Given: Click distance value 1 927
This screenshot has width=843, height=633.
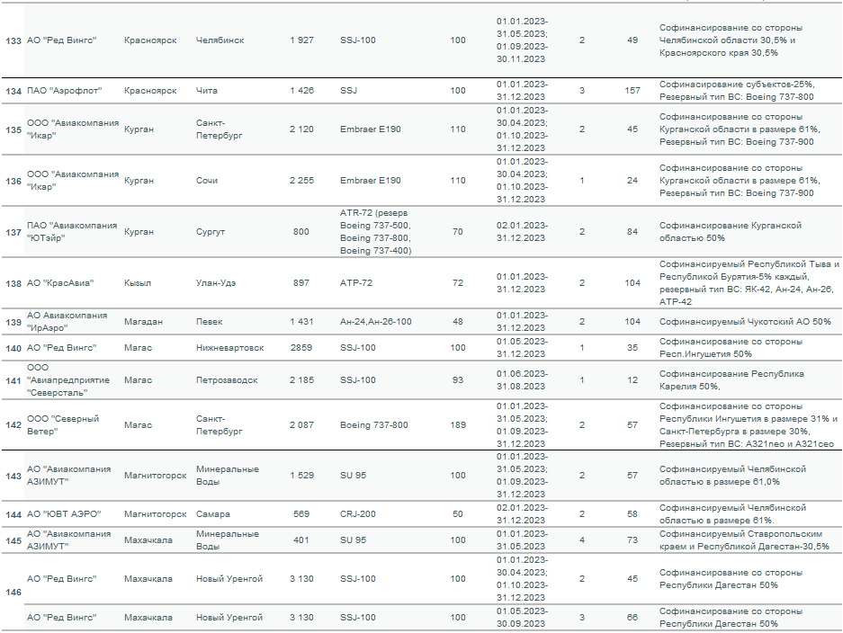Looking at the screenshot, I should click(301, 40).
